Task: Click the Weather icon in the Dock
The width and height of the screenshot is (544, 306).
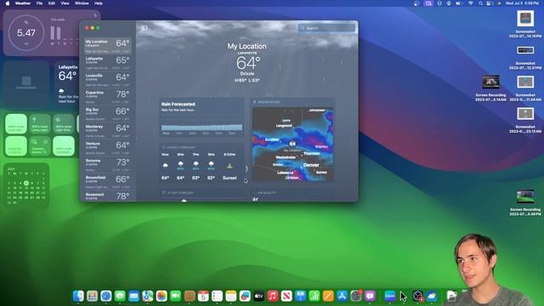Action: (x=432, y=296)
